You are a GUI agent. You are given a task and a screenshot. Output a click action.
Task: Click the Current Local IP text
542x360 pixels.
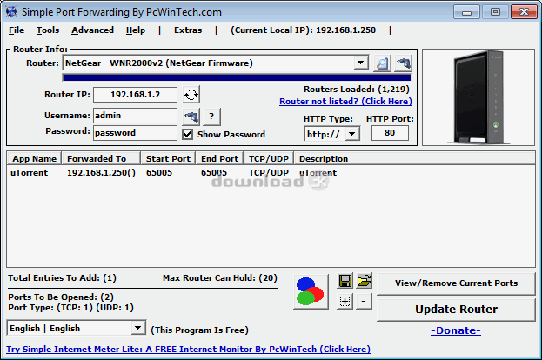[x=303, y=30]
